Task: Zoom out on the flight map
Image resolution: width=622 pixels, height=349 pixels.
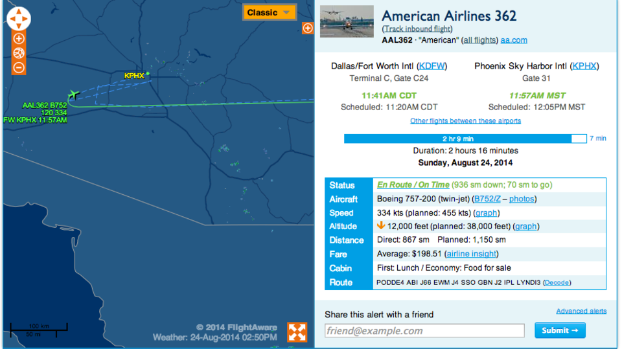Action: coord(19,67)
